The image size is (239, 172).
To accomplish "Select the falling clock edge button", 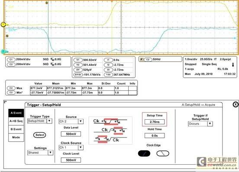I will click(x=163, y=153).
